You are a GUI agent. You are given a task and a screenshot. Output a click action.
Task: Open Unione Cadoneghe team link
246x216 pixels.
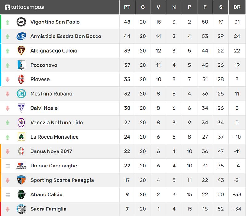[x=54, y=166]
